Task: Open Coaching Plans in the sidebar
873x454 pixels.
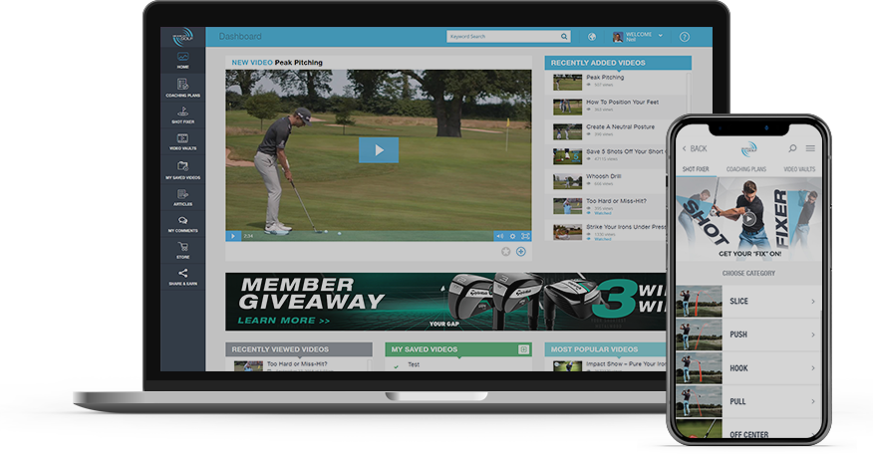Action: (x=182, y=88)
